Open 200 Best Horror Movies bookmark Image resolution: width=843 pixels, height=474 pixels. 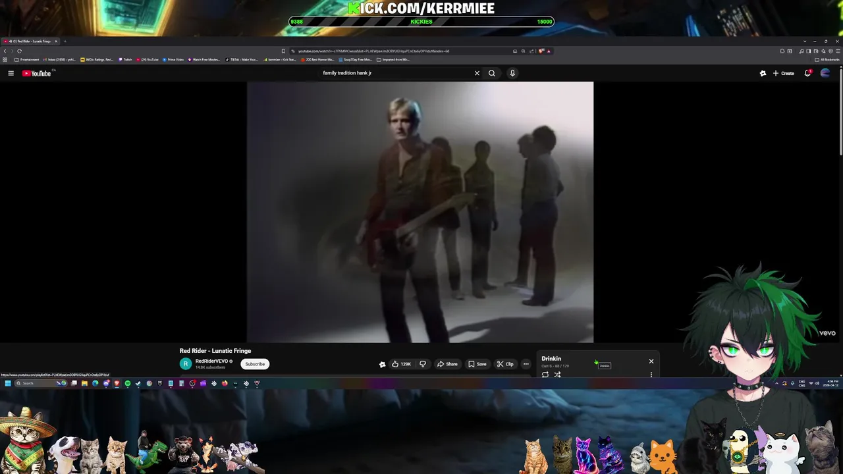317,59
